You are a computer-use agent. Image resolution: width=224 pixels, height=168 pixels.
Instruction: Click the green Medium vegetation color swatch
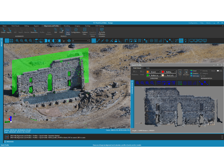pos(148,75)
